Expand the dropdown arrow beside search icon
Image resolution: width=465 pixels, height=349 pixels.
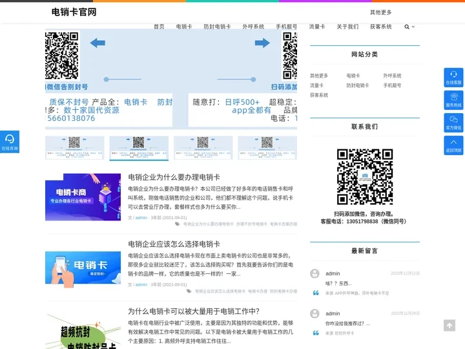(x=413, y=26)
